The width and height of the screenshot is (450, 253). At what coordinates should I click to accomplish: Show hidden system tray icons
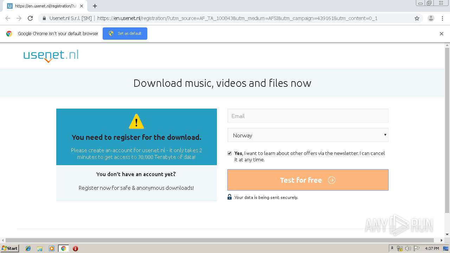[x=392, y=248]
